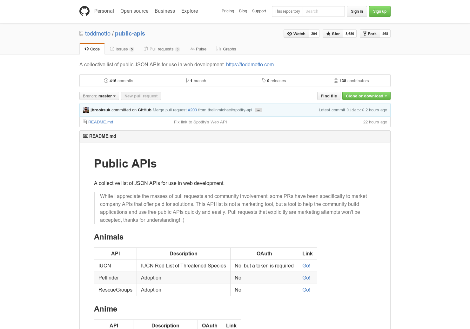
Task: Click the contributors icon next to 138
Action: 336,81
